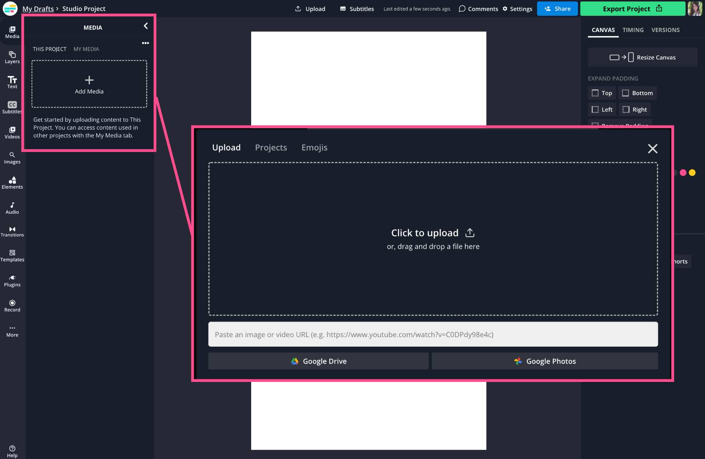Viewport: 705px width, 459px height.
Task: Expand the More sidebar options
Action: [12, 331]
